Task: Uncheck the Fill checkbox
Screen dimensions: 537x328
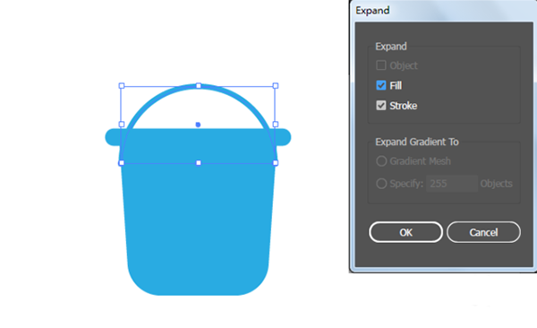Action: pos(381,85)
